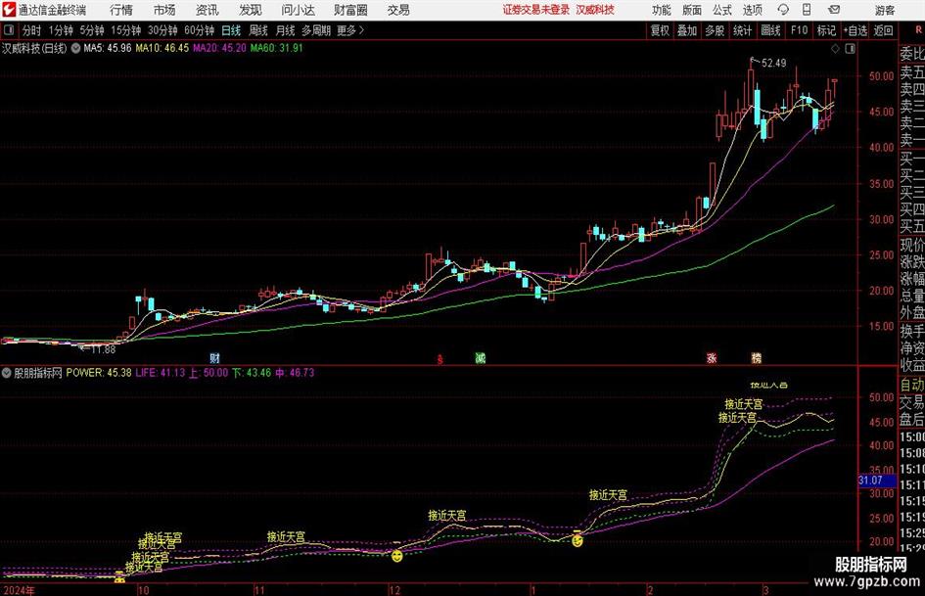Click the diamond icon above the price axis
Image resolution: width=925 pixels, height=596 pixels.
[835, 49]
